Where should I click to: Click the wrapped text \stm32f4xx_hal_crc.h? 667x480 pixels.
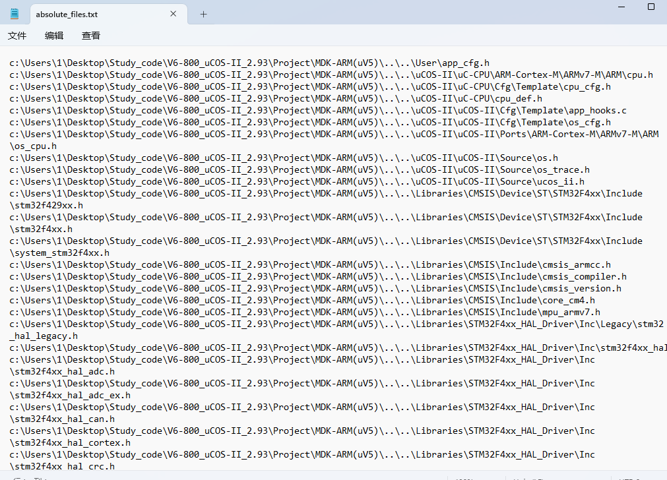click(x=62, y=466)
